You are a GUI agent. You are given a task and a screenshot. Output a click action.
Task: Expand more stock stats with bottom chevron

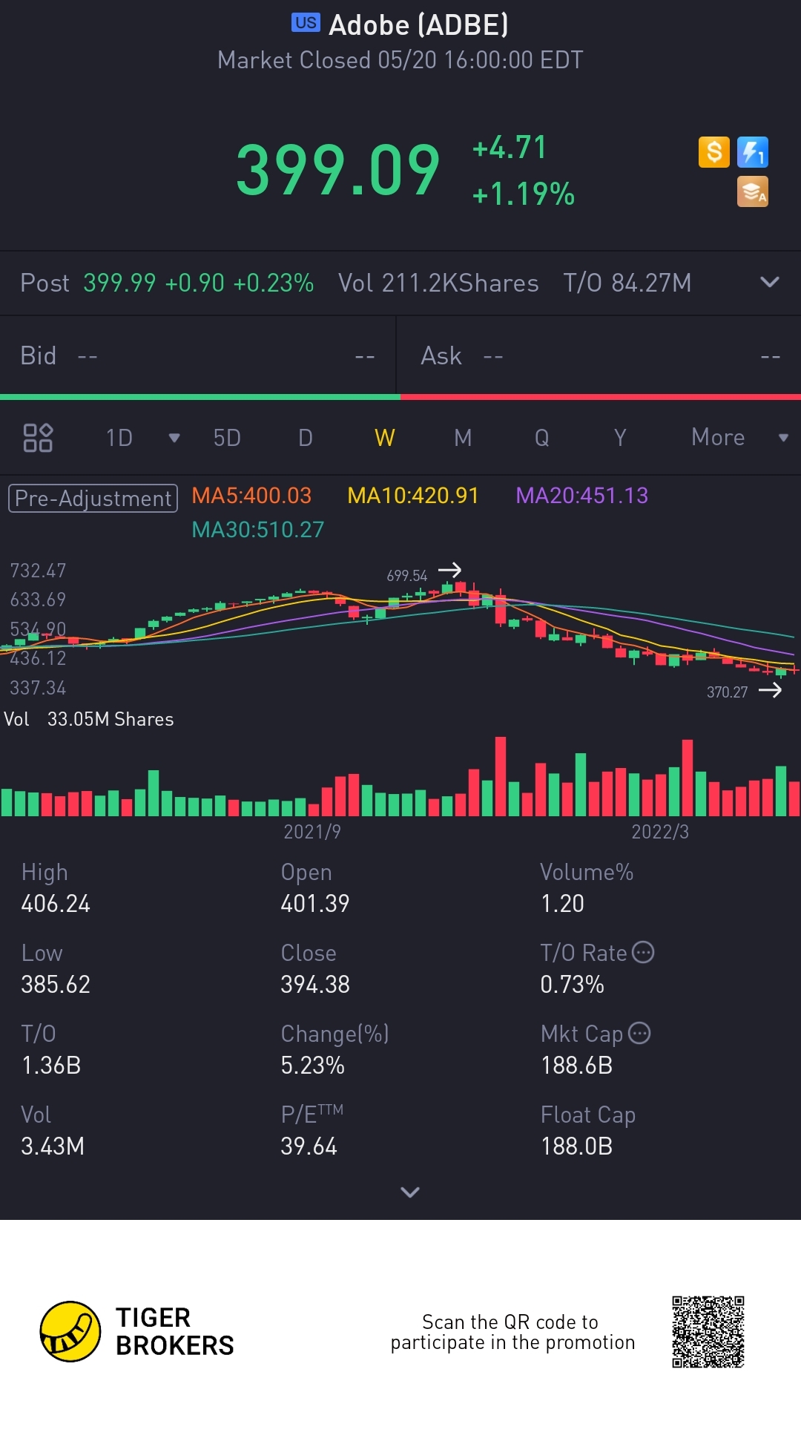(410, 1192)
